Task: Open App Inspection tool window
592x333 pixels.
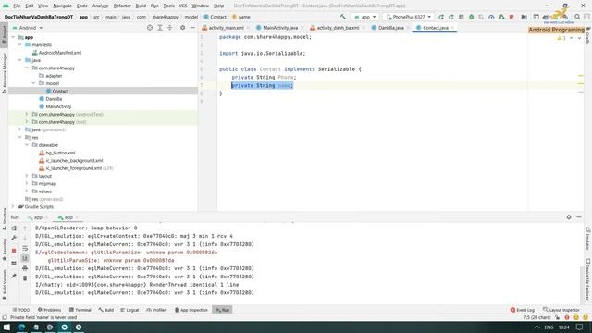Action: click(x=191, y=310)
